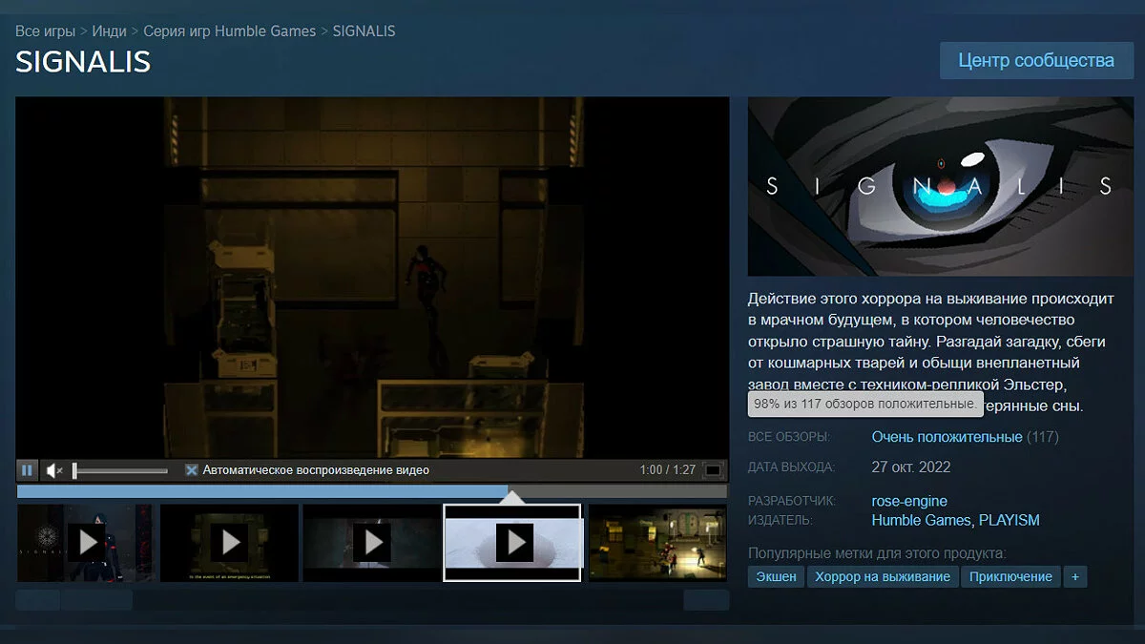
Task: Click the 1:00 / 1:27 time display
Action: pyautogui.click(x=668, y=470)
